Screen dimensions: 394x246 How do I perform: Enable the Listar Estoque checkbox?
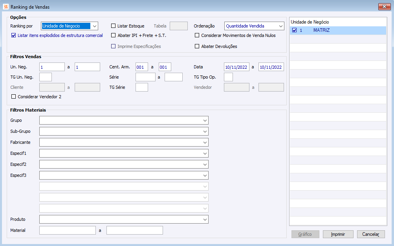pyautogui.click(x=113, y=26)
